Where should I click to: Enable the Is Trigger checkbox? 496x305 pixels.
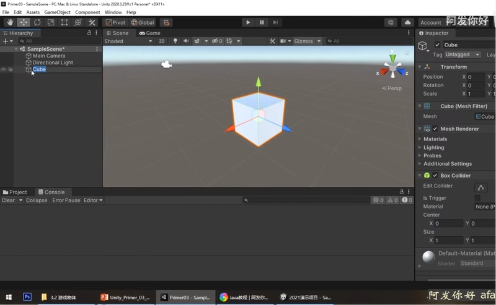point(477,198)
